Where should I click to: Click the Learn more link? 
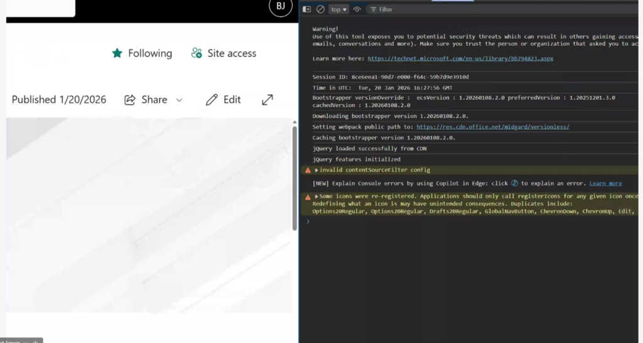pos(605,183)
